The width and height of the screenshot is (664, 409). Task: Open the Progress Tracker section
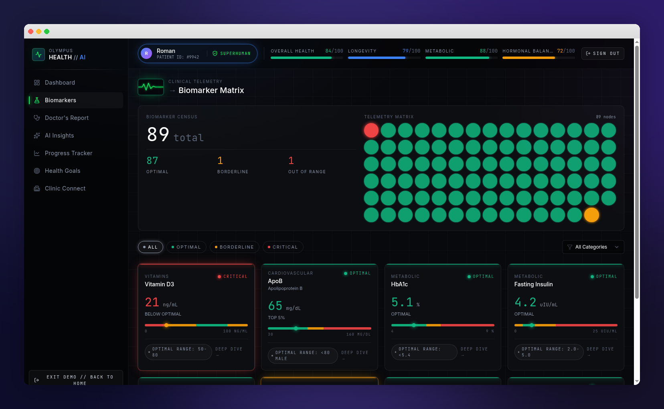76,153
